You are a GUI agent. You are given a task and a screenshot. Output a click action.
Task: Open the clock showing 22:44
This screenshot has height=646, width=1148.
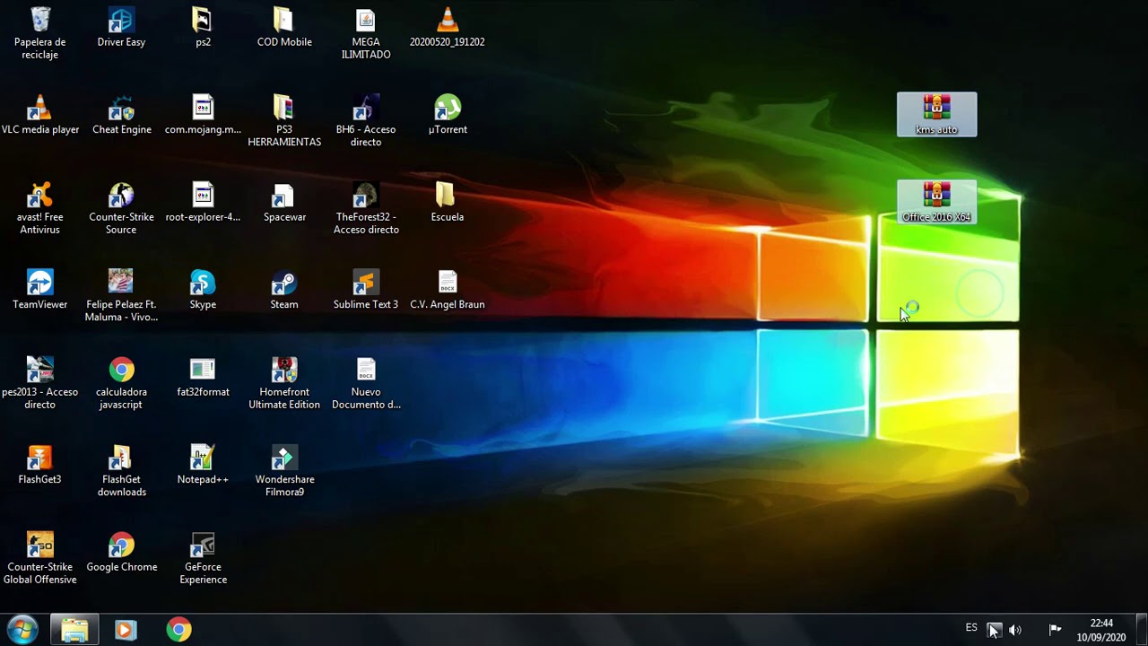[1101, 630]
